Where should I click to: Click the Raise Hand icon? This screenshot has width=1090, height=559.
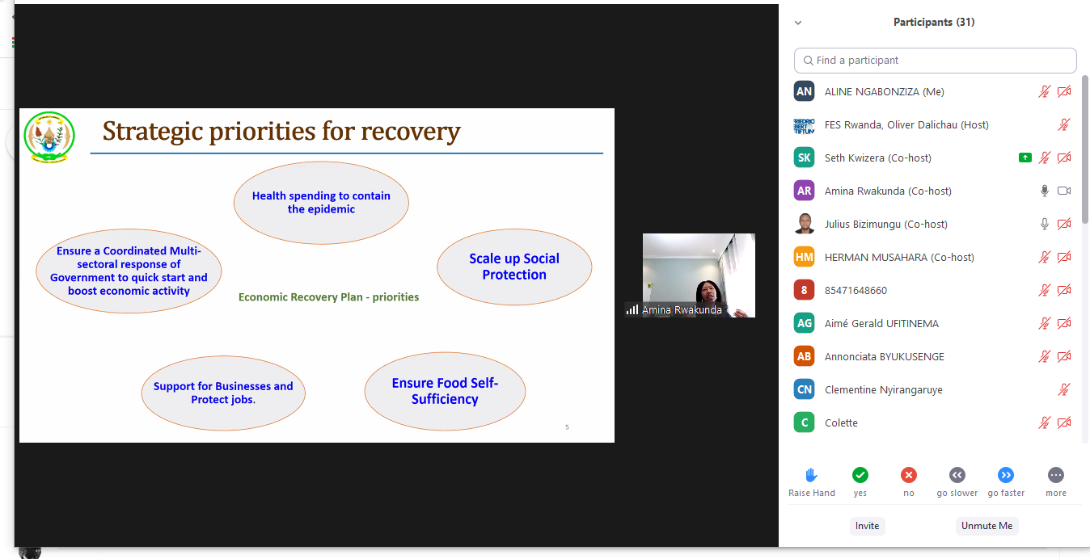pos(811,475)
